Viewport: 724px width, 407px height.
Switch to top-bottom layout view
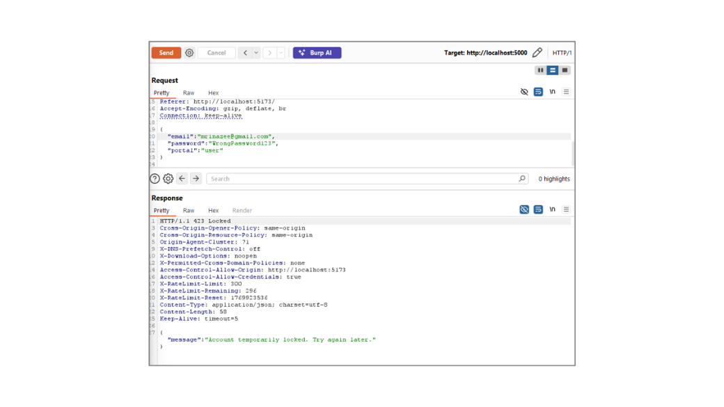point(552,70)
